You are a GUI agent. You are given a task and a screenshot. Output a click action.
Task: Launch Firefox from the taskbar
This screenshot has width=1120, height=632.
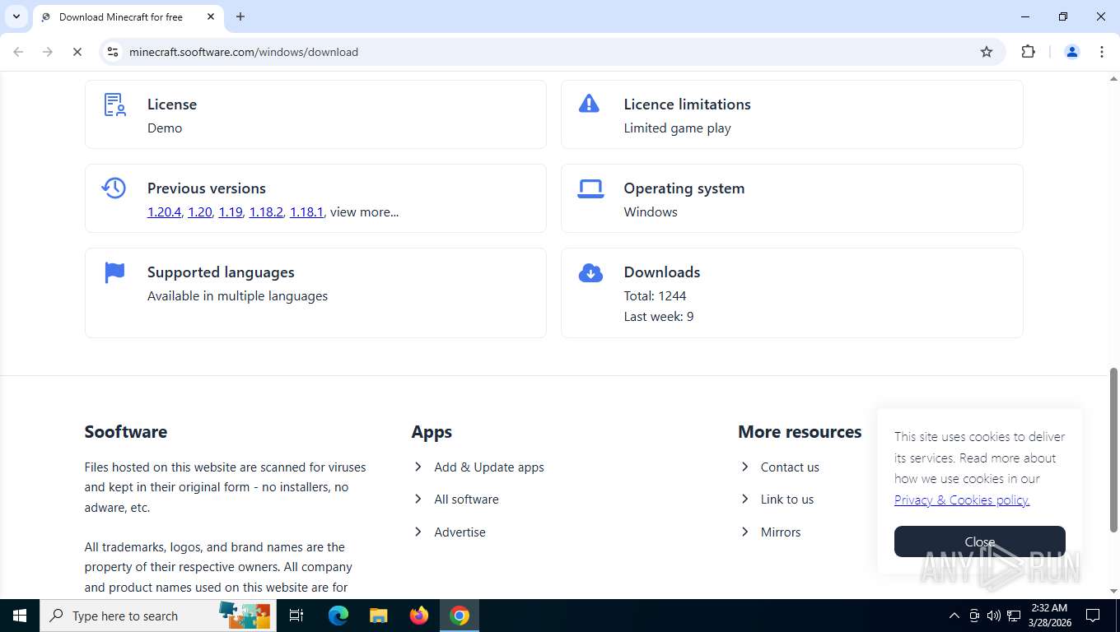pos(419,616)
